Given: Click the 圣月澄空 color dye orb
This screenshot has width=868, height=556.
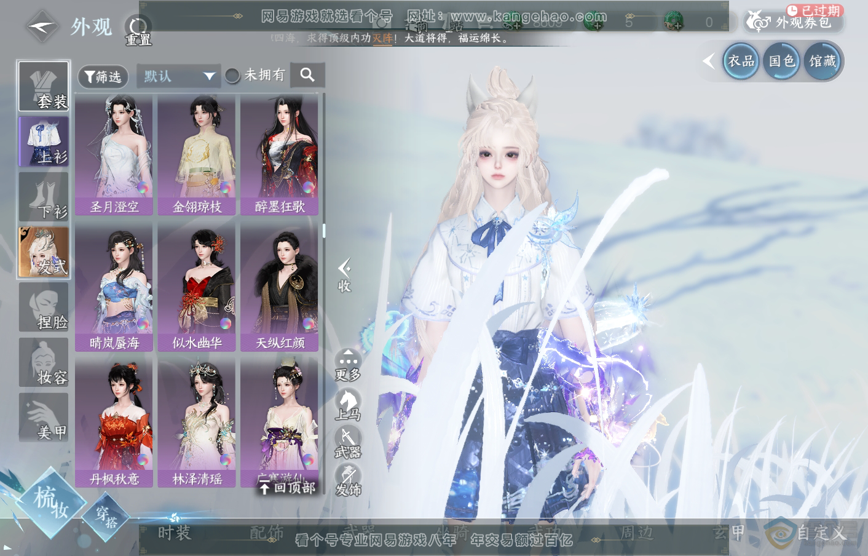Looking at the screenshot, I should click(143, 187).
